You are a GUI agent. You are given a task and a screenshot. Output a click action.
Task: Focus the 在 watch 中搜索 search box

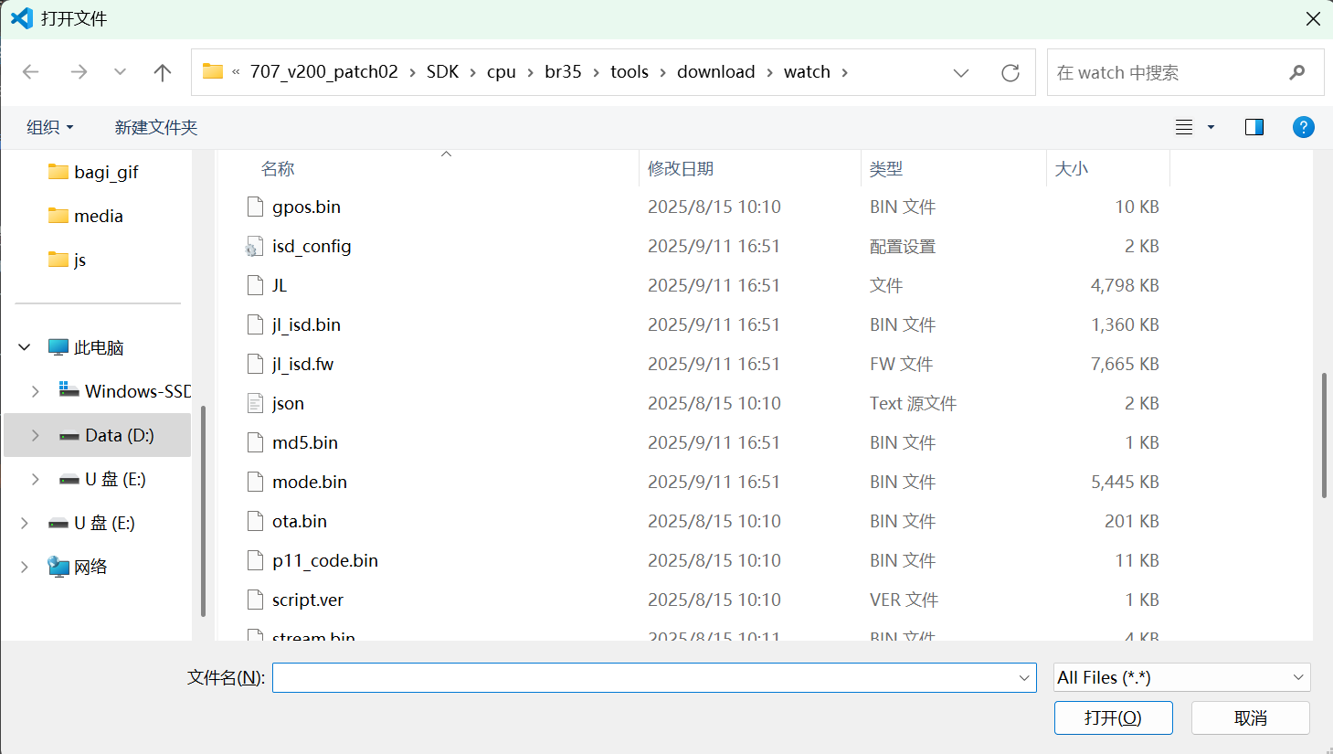(1186, 72)
